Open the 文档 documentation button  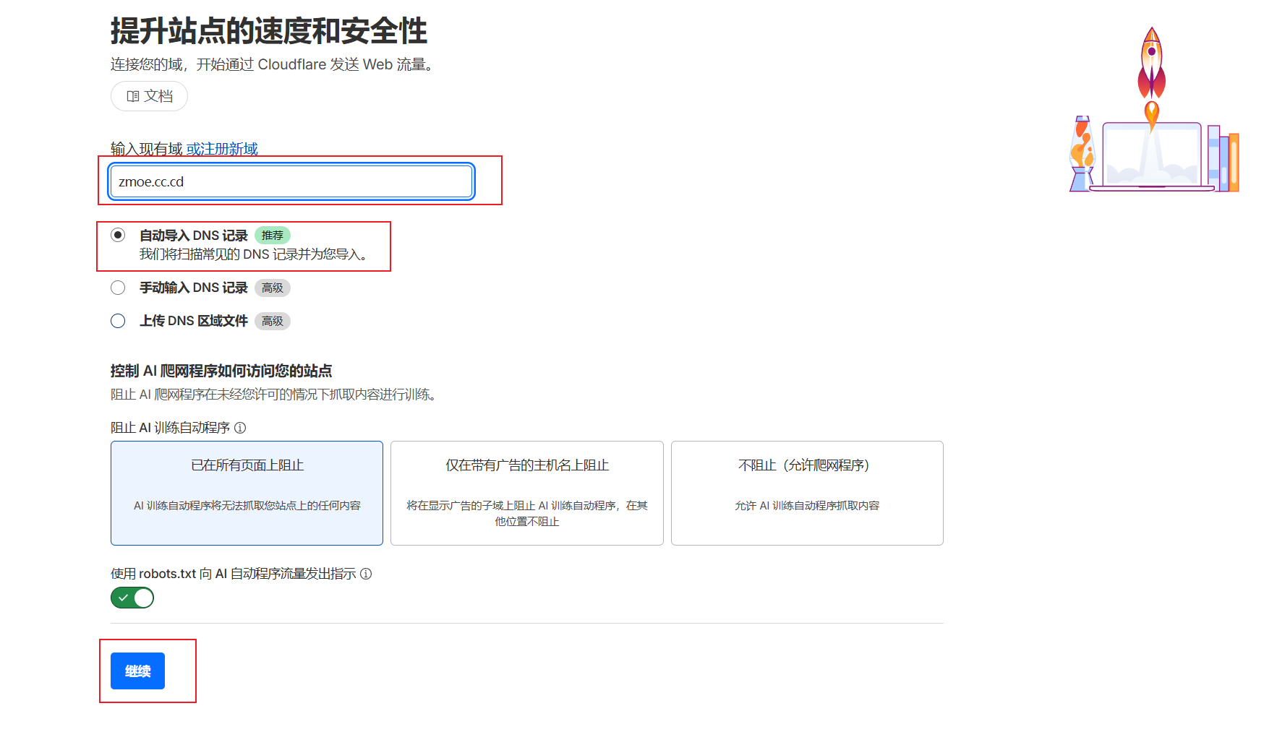point(149,96)
